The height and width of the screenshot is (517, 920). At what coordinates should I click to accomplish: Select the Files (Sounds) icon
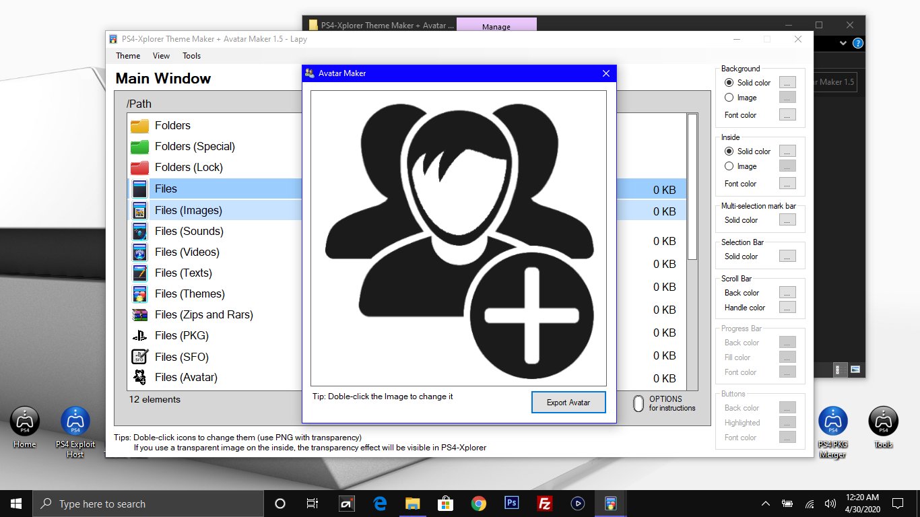pyautogui.click(x=139, y=231)
